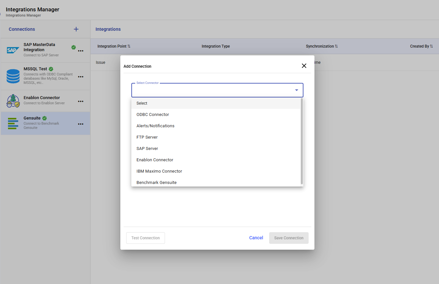439x284 pixels.
Task: Sort by the Integration Point column arrows
Action: [x=129, y=46]
